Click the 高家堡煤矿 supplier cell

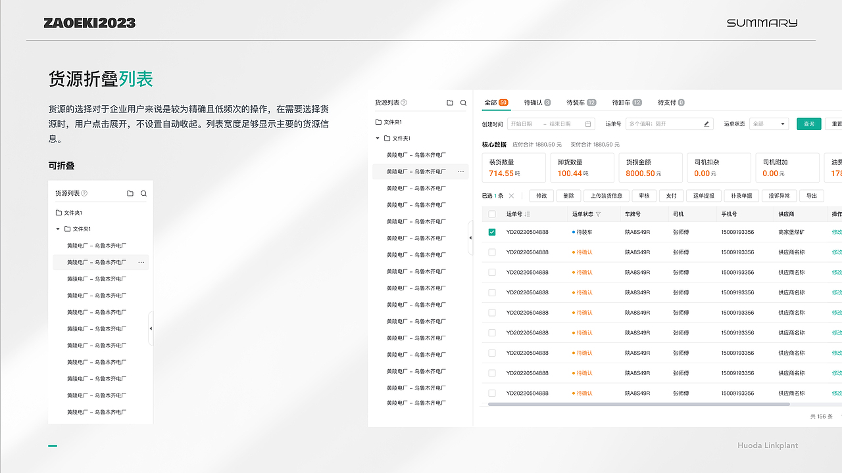point(791,232)
